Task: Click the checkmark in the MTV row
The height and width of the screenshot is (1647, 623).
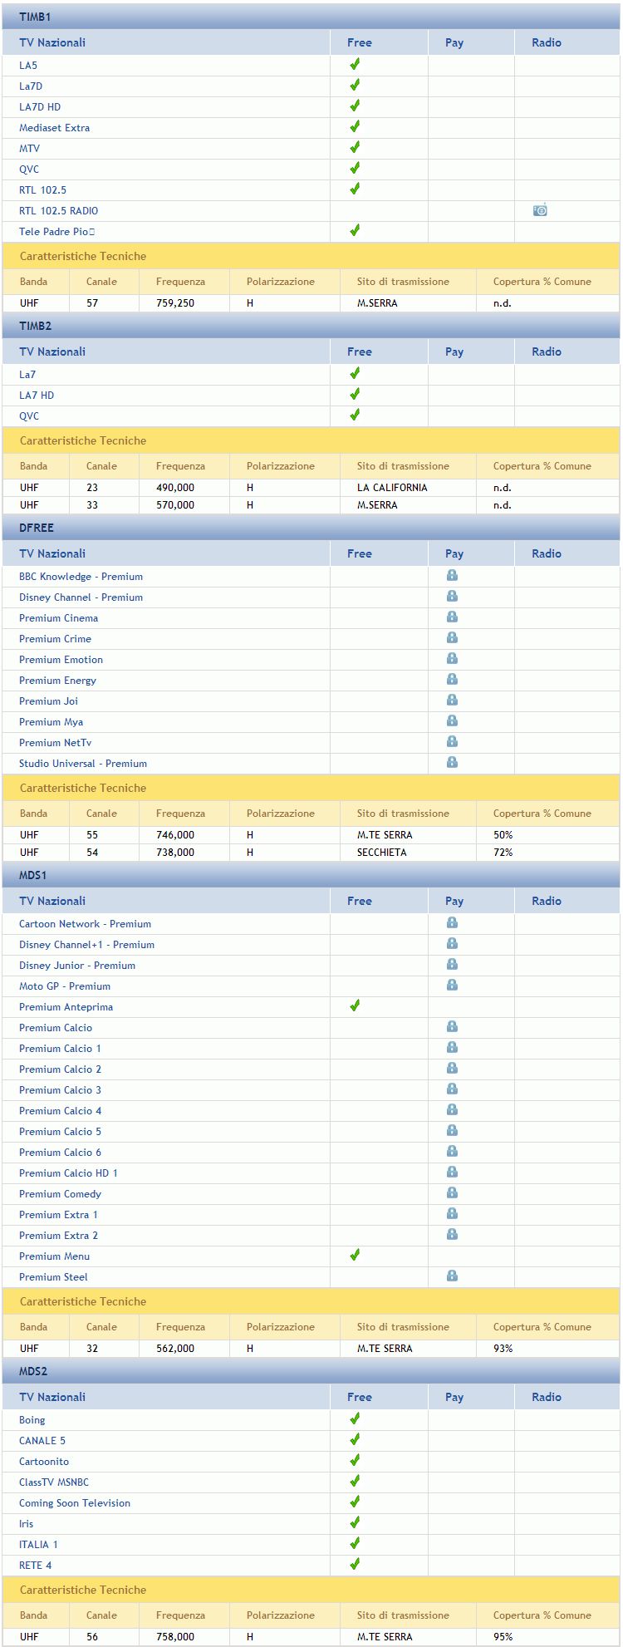Action: point(355,147)
